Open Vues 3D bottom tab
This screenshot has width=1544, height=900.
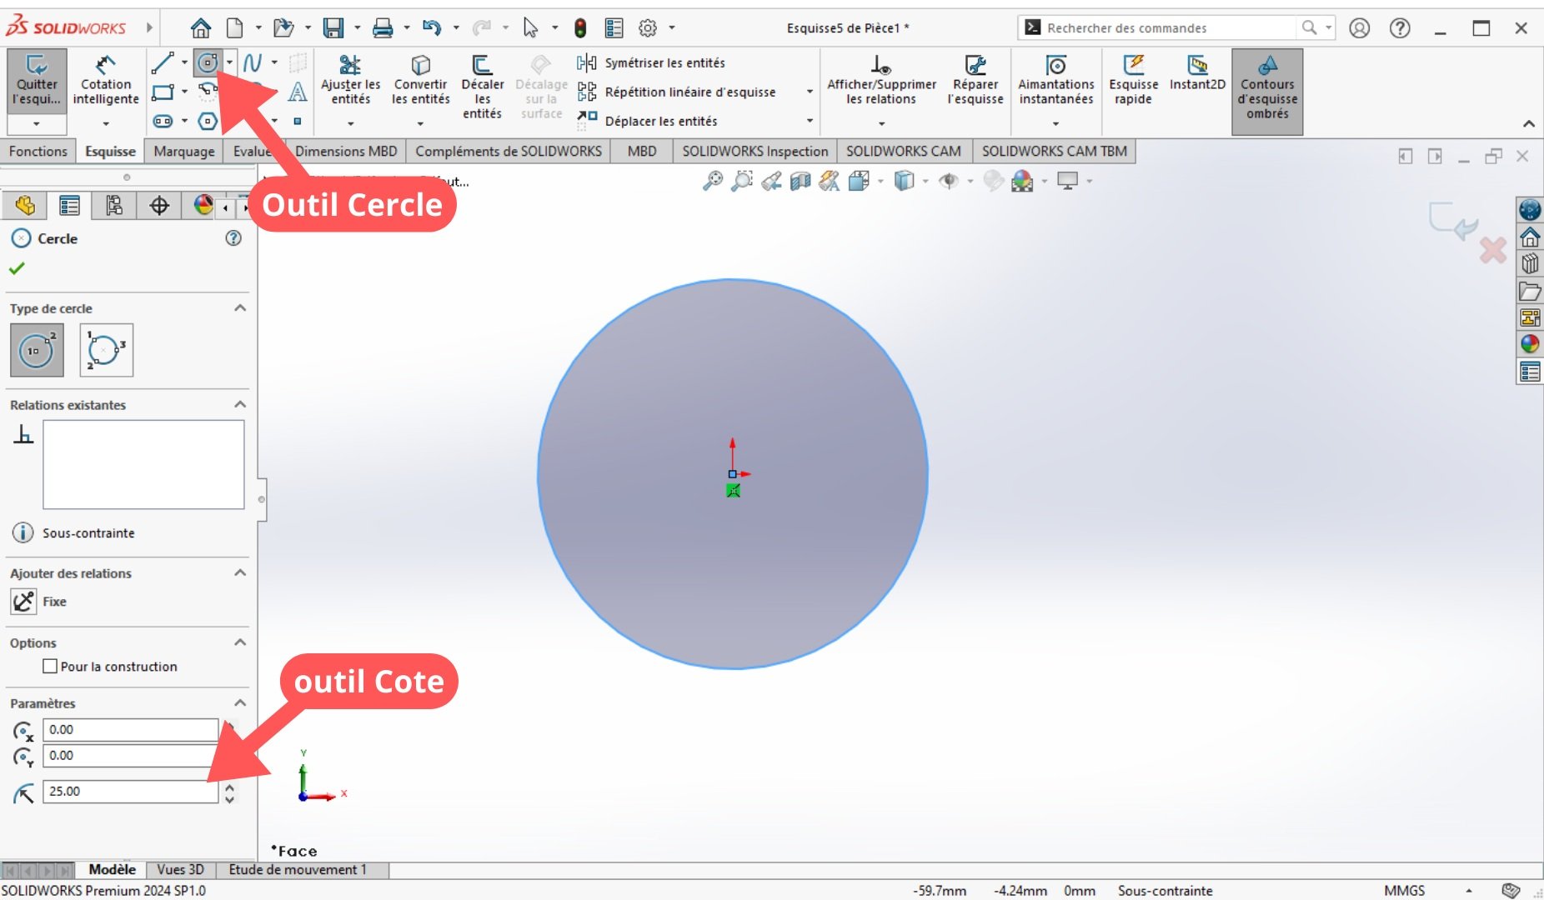pyautogui.click(x=180, y=869)
